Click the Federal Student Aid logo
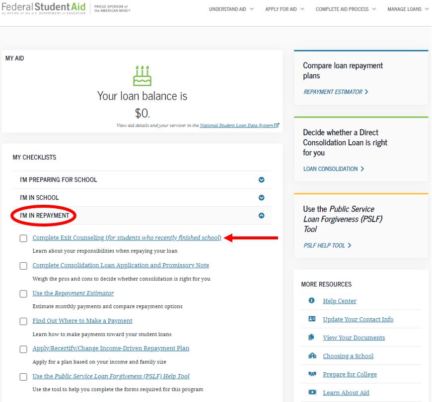The width and height of the screenshot is (432, 402). 45,9
